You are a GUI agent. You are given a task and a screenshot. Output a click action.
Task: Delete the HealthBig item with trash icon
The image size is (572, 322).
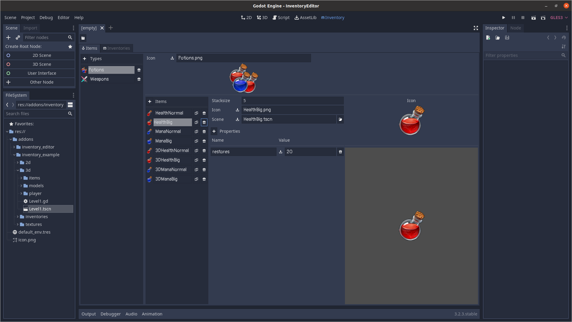(x=204, y=122)
